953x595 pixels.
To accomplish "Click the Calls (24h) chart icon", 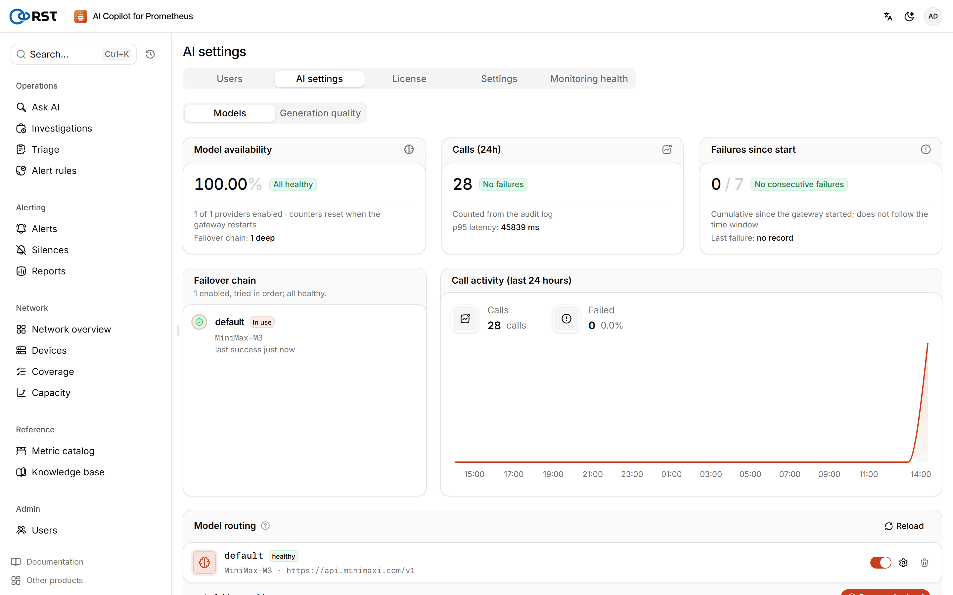I will coord(667,149).
